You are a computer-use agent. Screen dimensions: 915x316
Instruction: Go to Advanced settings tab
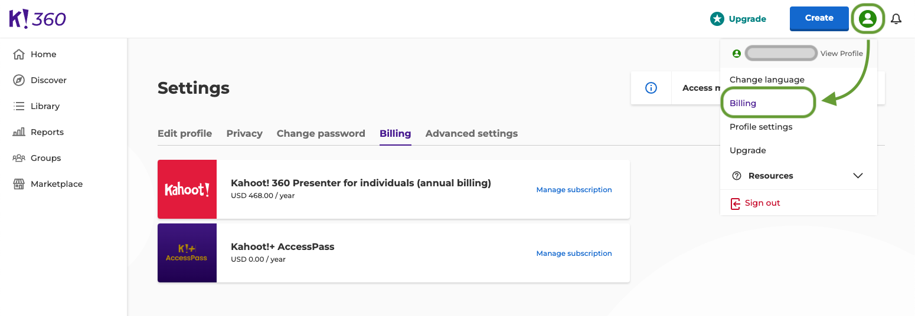471,133
